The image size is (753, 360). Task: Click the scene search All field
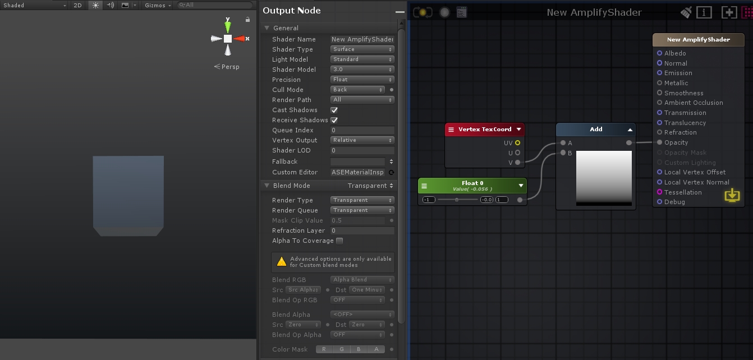(215, 5)
